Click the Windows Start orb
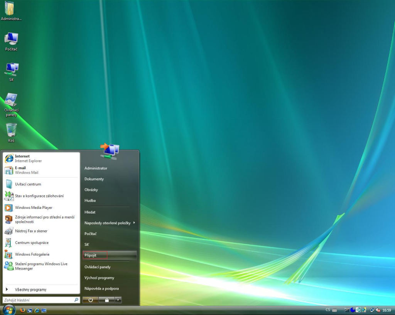Viewport: 395px width, 315px height. [x=9, y=310]
